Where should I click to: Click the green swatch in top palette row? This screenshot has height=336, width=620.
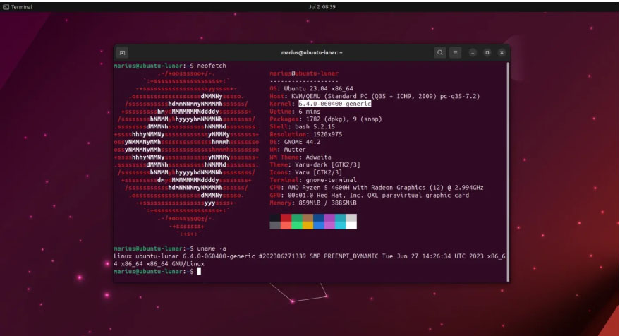(x=297, y=217)
